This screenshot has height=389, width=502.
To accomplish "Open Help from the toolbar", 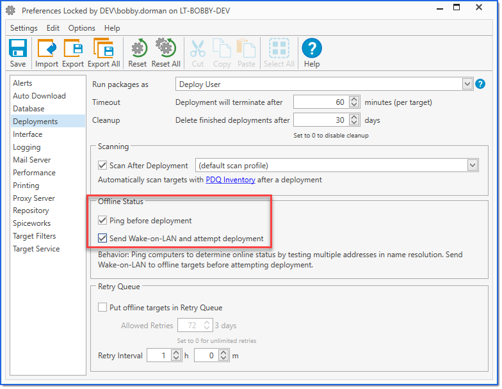I will click(x=312, y=53).
